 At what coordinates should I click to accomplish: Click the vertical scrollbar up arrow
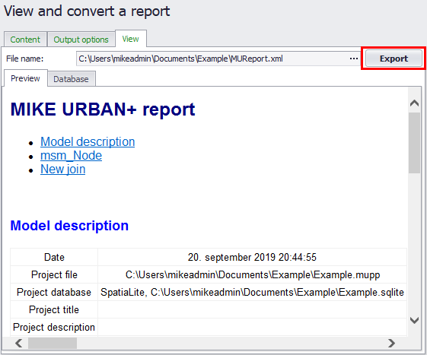(x=414, y=103)
